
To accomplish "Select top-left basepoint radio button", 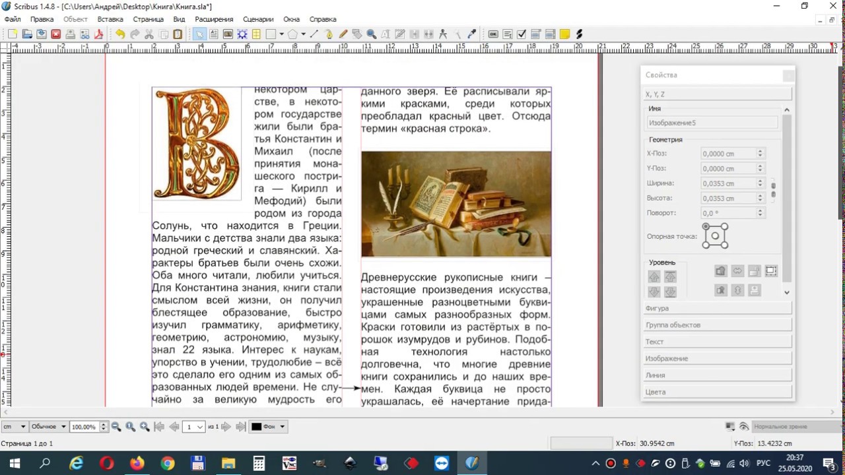I will click(706, 227).
